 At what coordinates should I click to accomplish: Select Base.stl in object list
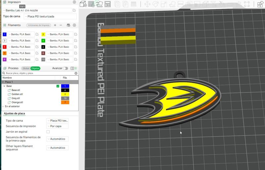pyautogui.click(x=16, y=90)
